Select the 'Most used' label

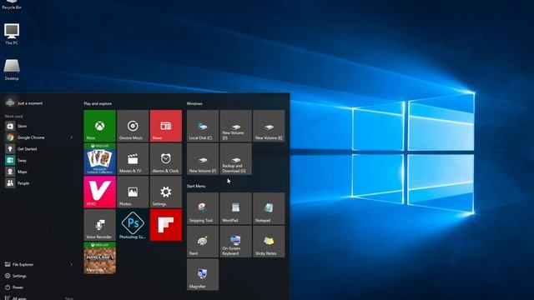pos(13,117)
